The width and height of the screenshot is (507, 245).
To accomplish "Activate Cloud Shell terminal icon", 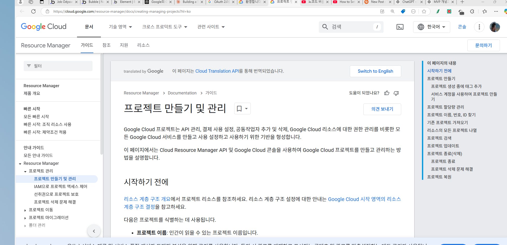I will click(x=400, y=27).
